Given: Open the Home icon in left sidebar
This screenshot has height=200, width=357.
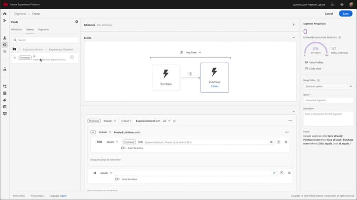Looking at the screenshot, I should point(5,14).
